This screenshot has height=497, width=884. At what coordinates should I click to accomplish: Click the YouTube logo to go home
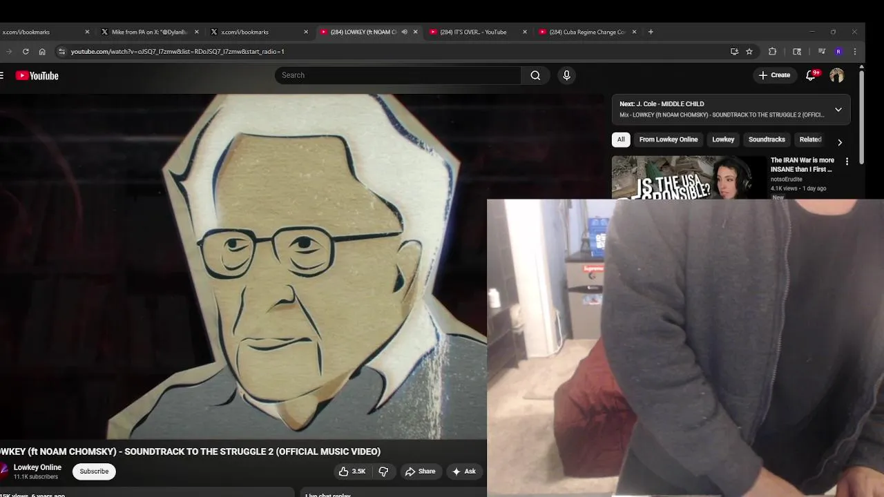tap(37, 76)
